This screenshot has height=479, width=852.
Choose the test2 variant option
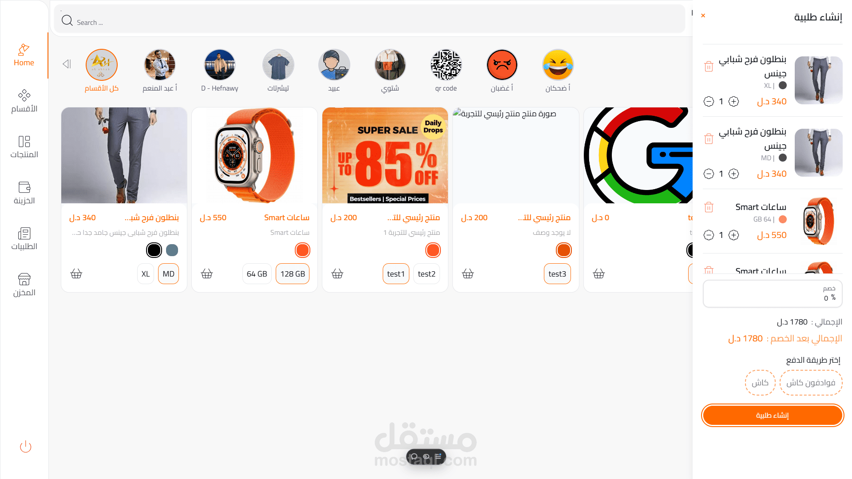click(427, 274)
